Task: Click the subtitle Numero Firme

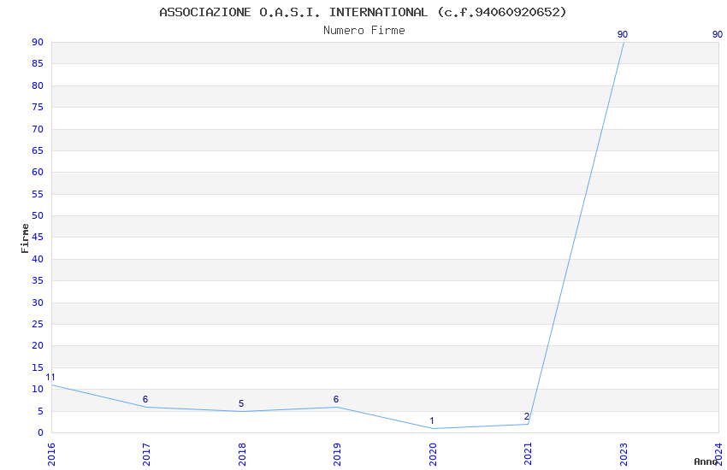Action: click(x=364, y=31)
